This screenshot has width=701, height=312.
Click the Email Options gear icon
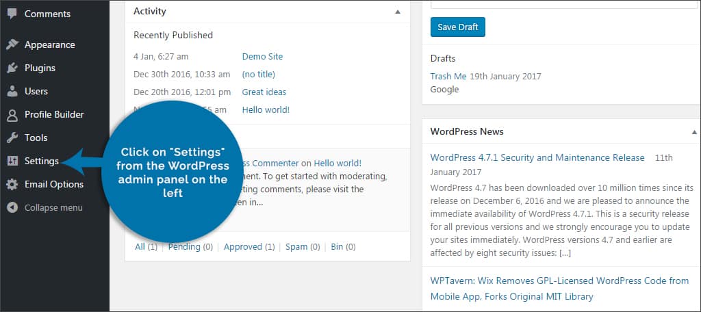click(x=12, y=184)
